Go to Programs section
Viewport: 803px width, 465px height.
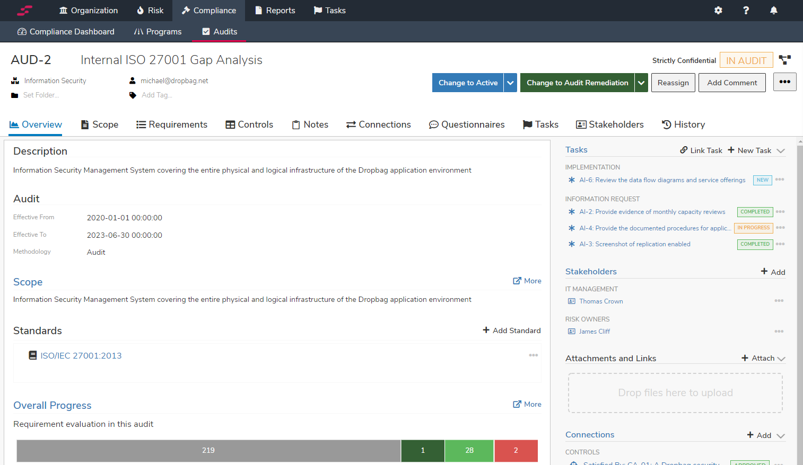pos(158,32)
